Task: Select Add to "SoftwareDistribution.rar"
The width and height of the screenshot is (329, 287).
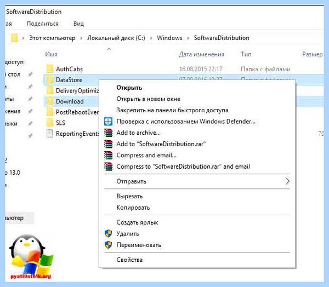Action: coord(161,144)
